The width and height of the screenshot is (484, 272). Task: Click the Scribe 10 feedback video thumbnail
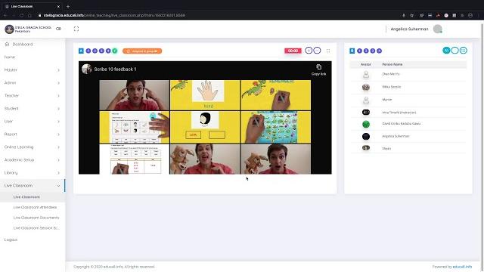tap(205, 127)
